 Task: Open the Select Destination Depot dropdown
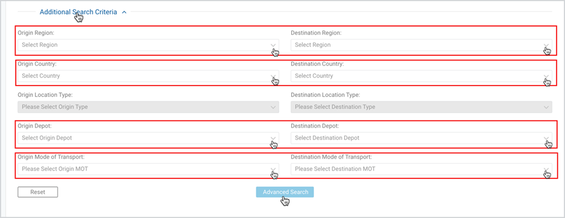[421, 138]
